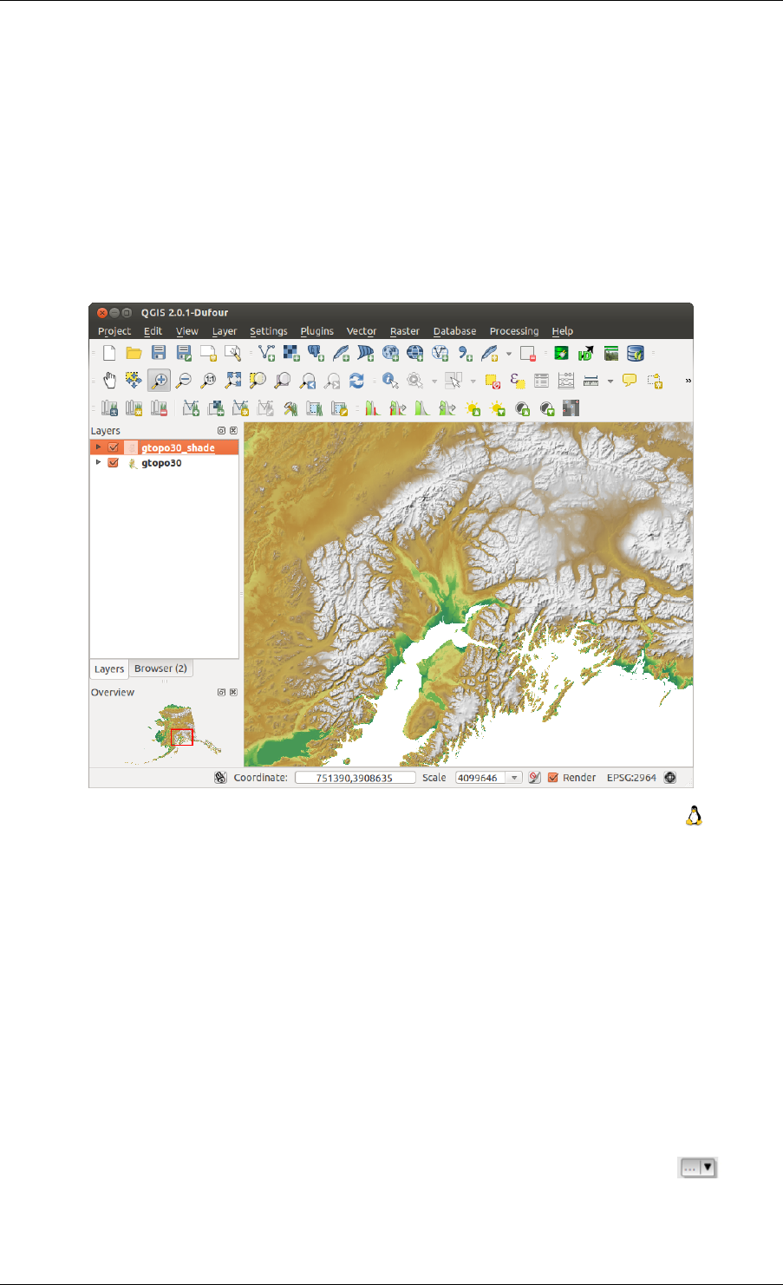Click the Refresh map icon
Image resolution: width=783 pixels, height=1285 pixels.
pos(356,380)
